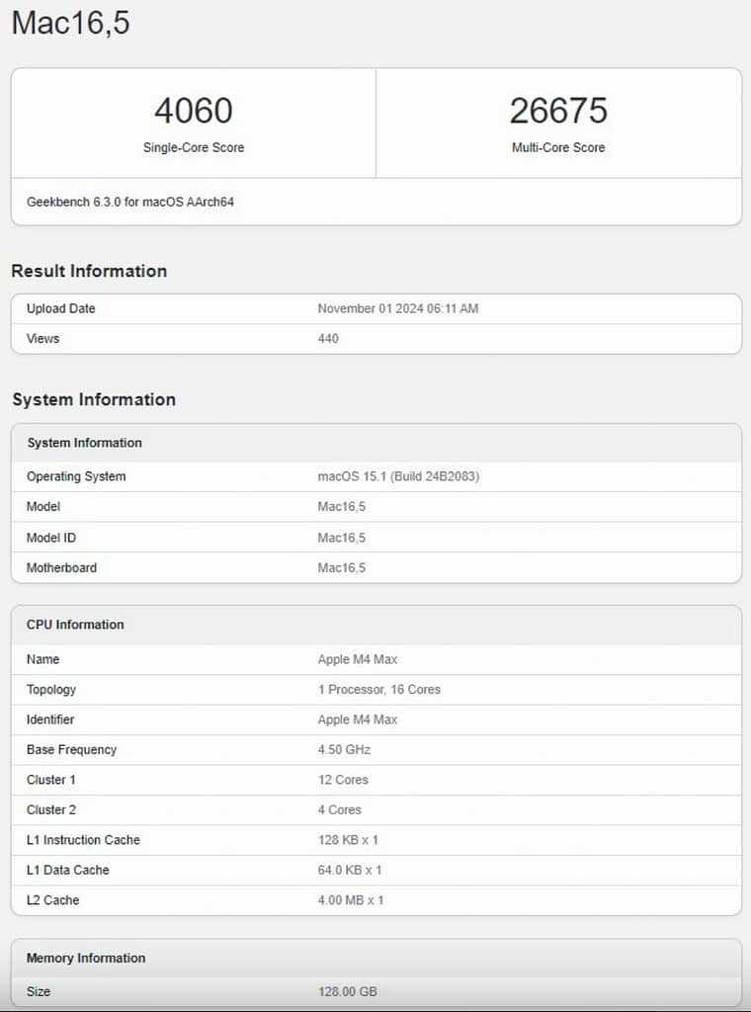Click the L1 Instruction Cache label
The width and height of the screenshot is (751, 1012).
coord(83,840)
